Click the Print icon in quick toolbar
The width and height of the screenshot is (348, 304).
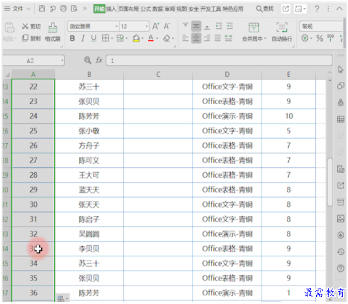pyautogui.click(x=63, y=9)
